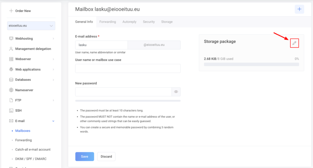Click the pencil edit icon for Storage package
The height and width of the screenshot is (168, 313).
click(x=294, y=43)
